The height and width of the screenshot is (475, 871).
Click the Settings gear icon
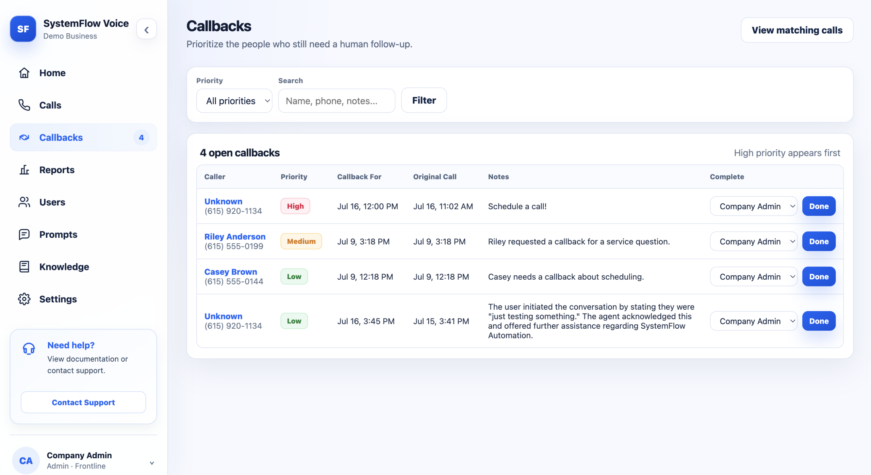(x=24, y=299)
